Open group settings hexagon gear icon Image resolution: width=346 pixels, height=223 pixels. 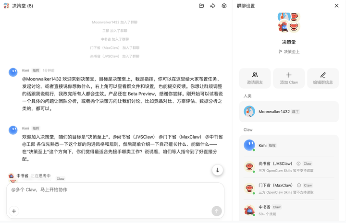[224, 6]
